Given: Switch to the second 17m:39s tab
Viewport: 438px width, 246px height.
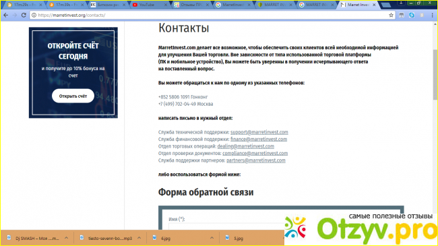Looking at the screenshot, I should (67, 5).
